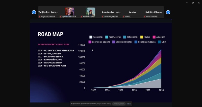Click muted mic icon beside Katia Shipulina

tap(82, 17)
